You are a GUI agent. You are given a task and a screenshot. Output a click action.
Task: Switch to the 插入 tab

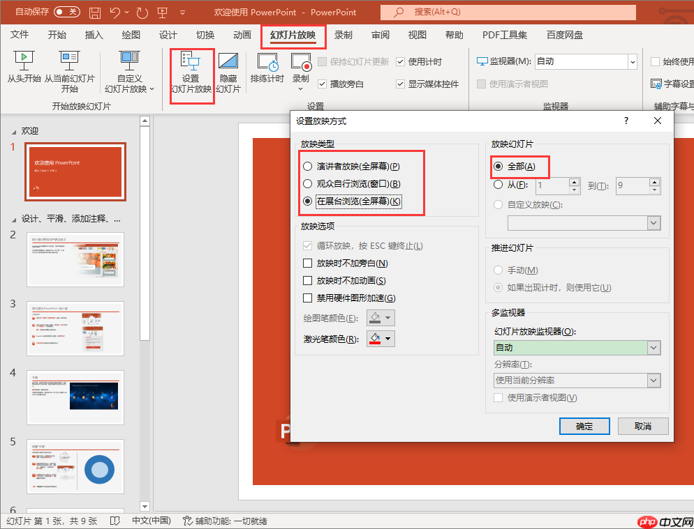[94, 35]
